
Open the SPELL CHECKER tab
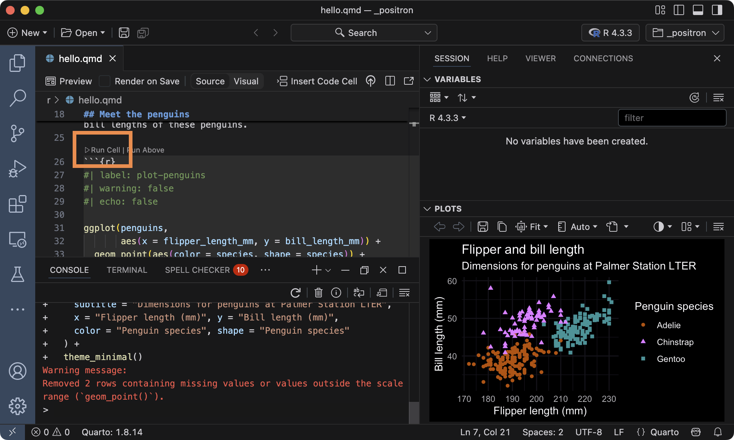point(207,270)
